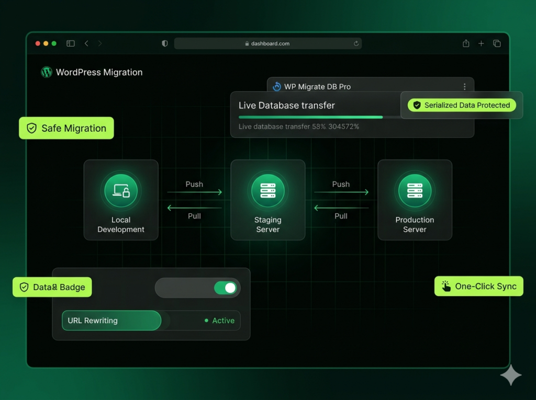Click the Serialized Data Protected badge

pyautogui.click(x=462, y=105)
